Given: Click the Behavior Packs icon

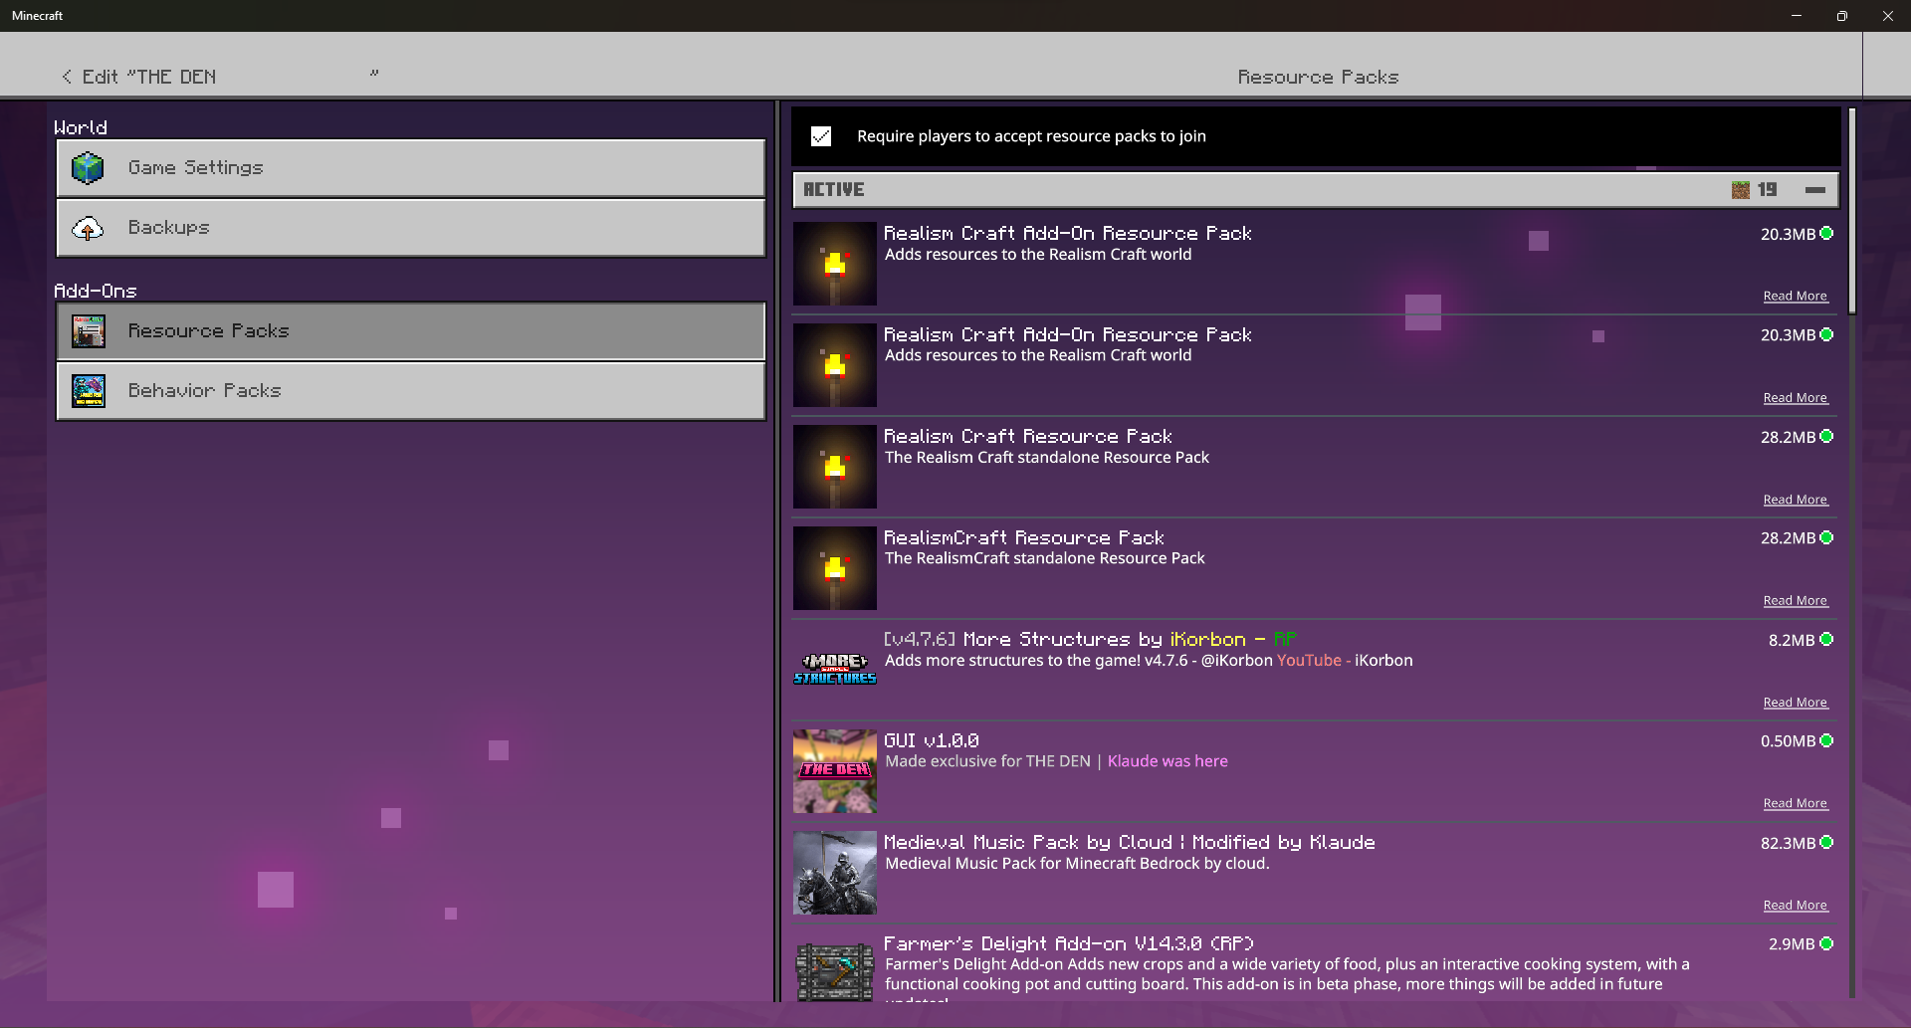Looking at the screenshot, I should [x=88, y=391].
